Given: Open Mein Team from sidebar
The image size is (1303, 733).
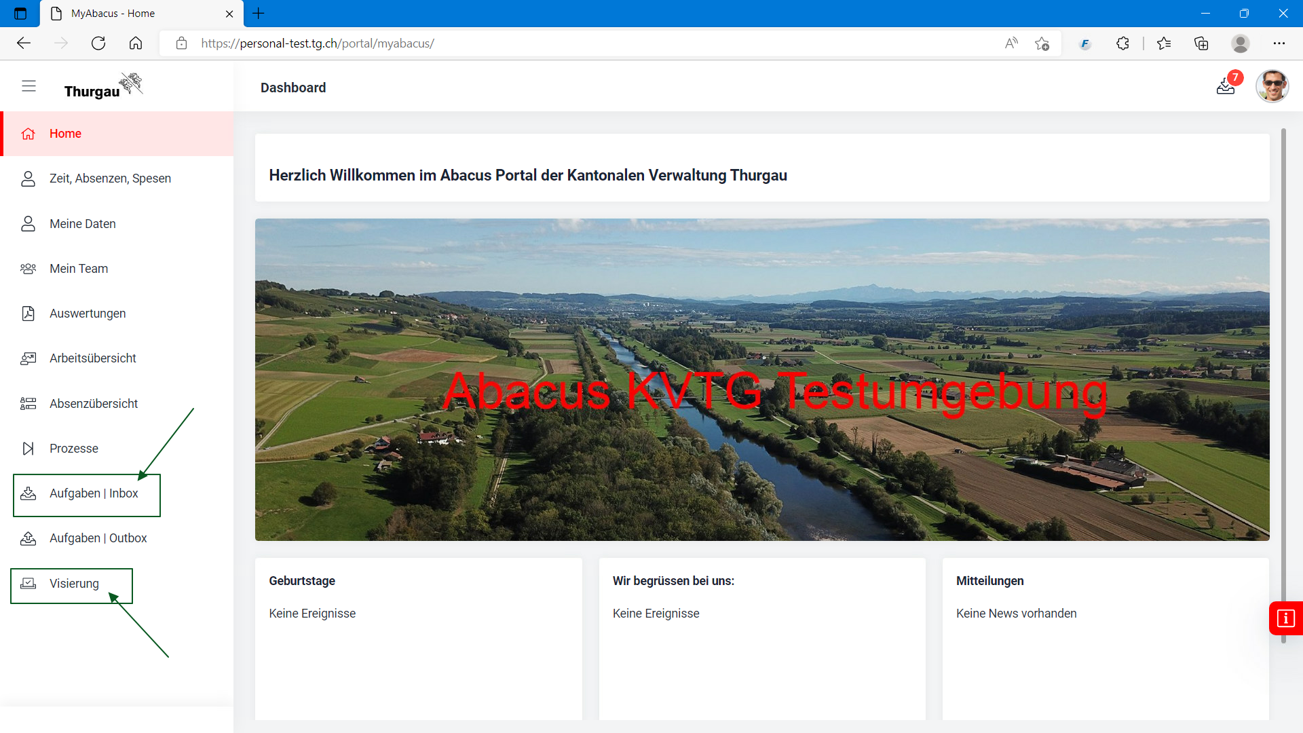Looking at the screenshot, I should [79, 269].
